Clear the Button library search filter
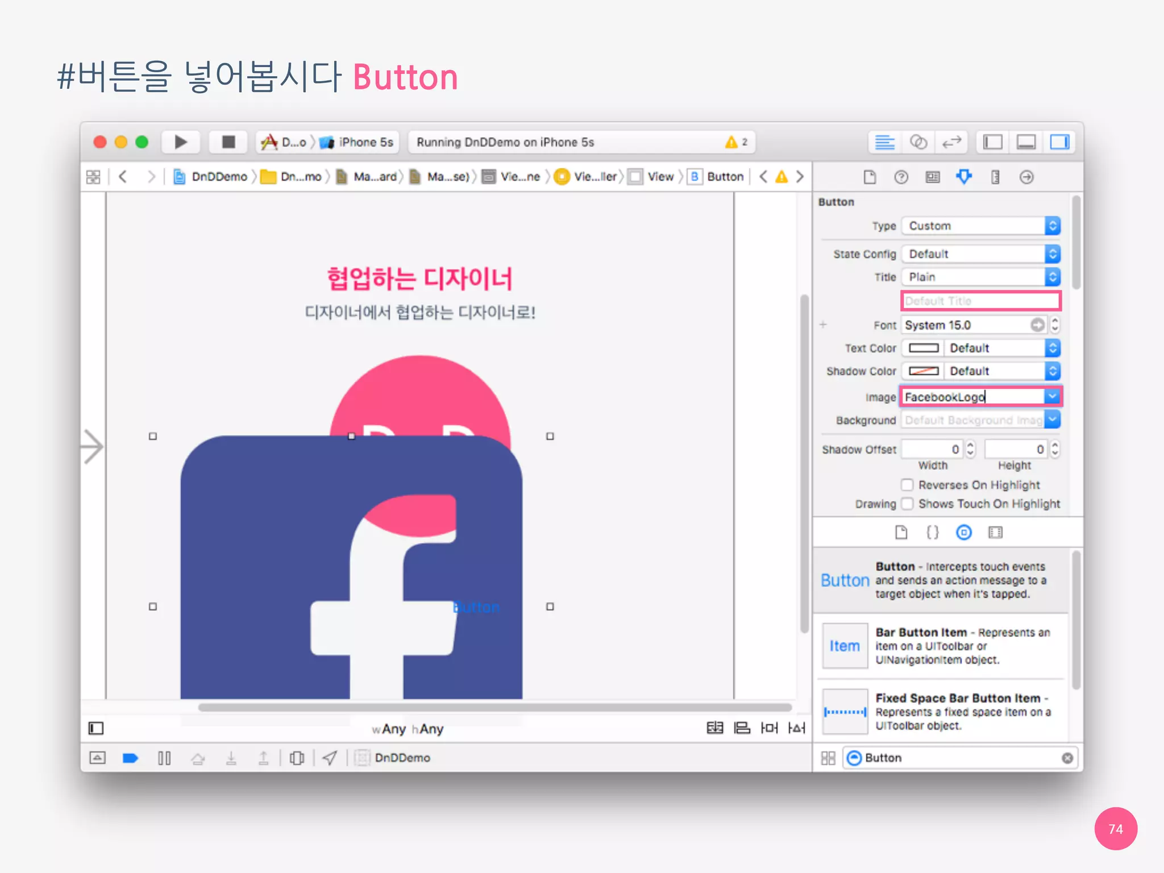Image resolution: width=1164 pixels, height=873 pixels. tap(1067, 758)
